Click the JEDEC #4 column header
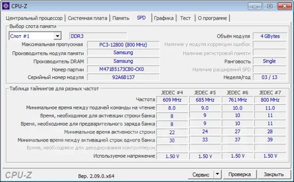Image resolution: width=294 pixels, height=182 pixels. 172,93
